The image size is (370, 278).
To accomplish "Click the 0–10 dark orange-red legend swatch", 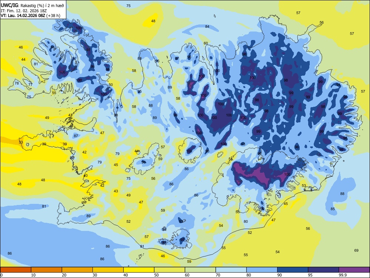I will point(16,270).
